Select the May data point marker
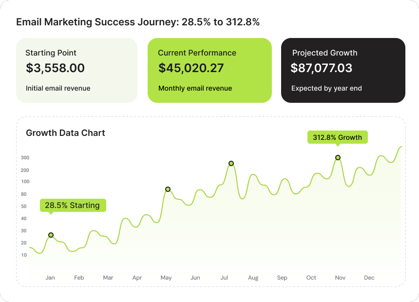 (x=168, y=189)
